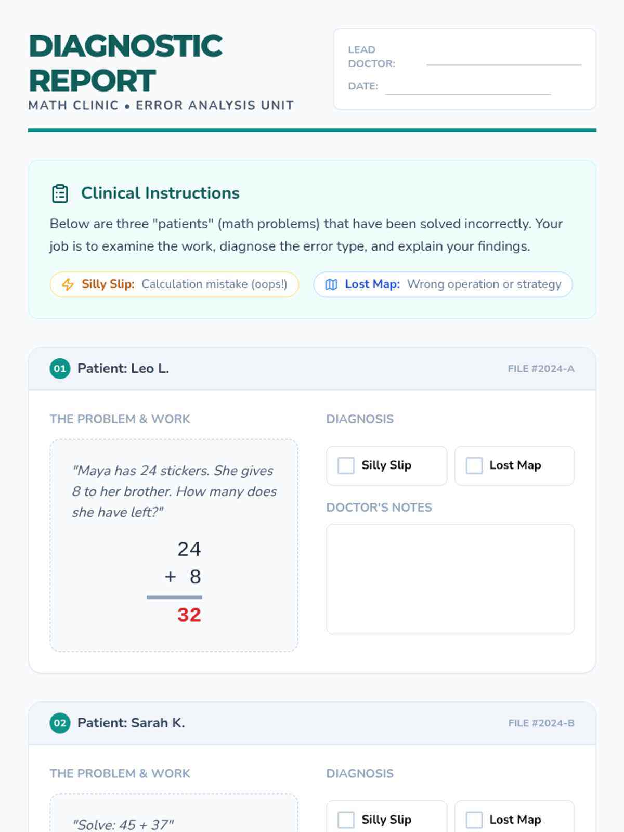Click the Lost Map legend pill
The image size is (624, 832).
[443, 284]
